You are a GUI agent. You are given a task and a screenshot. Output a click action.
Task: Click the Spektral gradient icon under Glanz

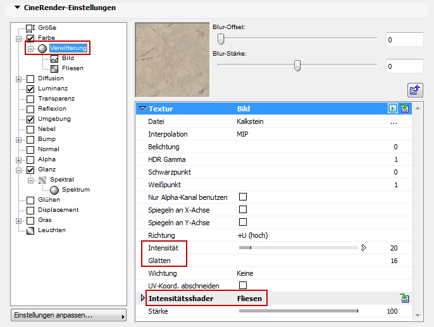(42, 180)
